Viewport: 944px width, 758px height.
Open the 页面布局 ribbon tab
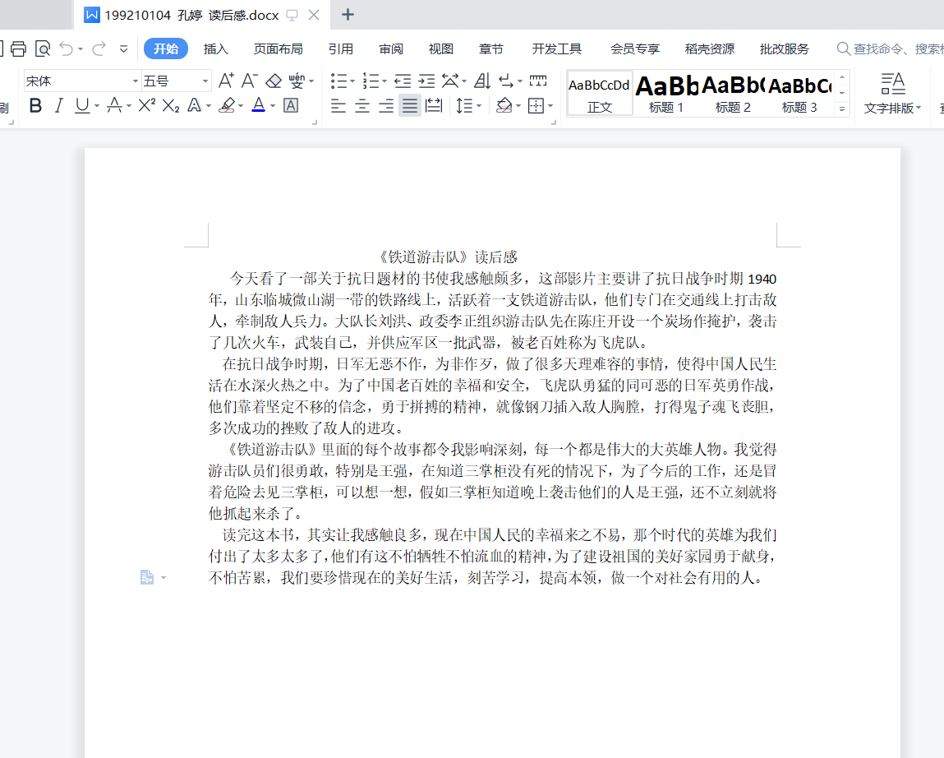(278, 49)
